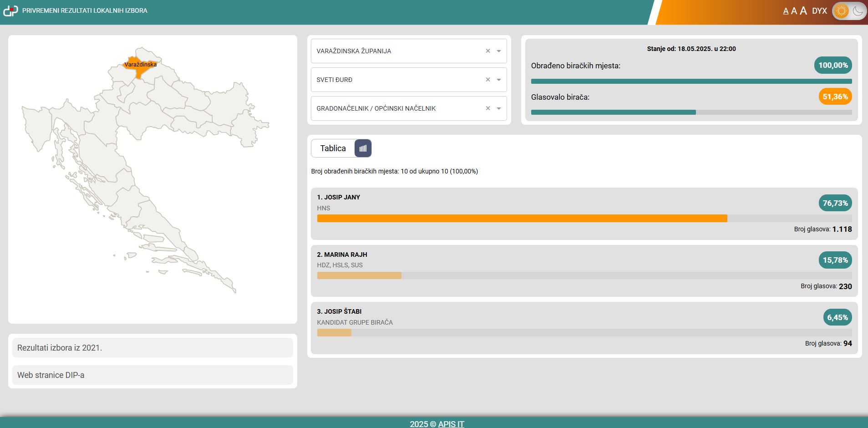This screenshot has height=428, width=868.
Task: Clear the Sveti Đurđ selection
Action: click(488, 80)
